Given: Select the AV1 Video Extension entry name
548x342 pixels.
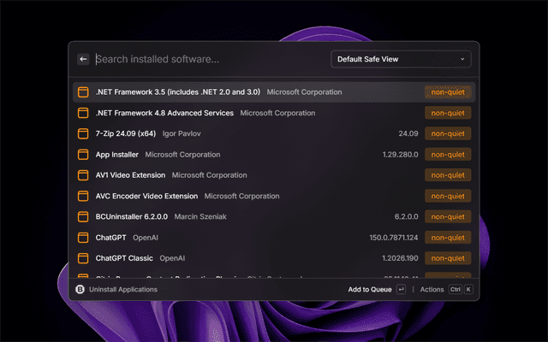Looking at the screenshot, I should click(x=130, y=175).
